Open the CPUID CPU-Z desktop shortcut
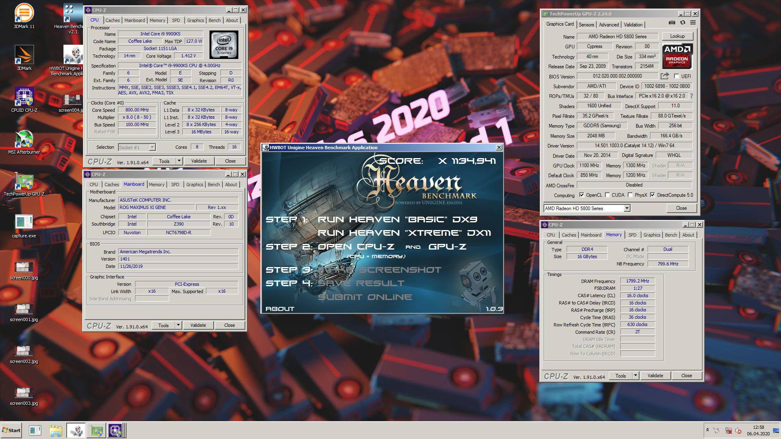This screenshot has height=439, width=781. pyautogui.click(x=24, y=100)
